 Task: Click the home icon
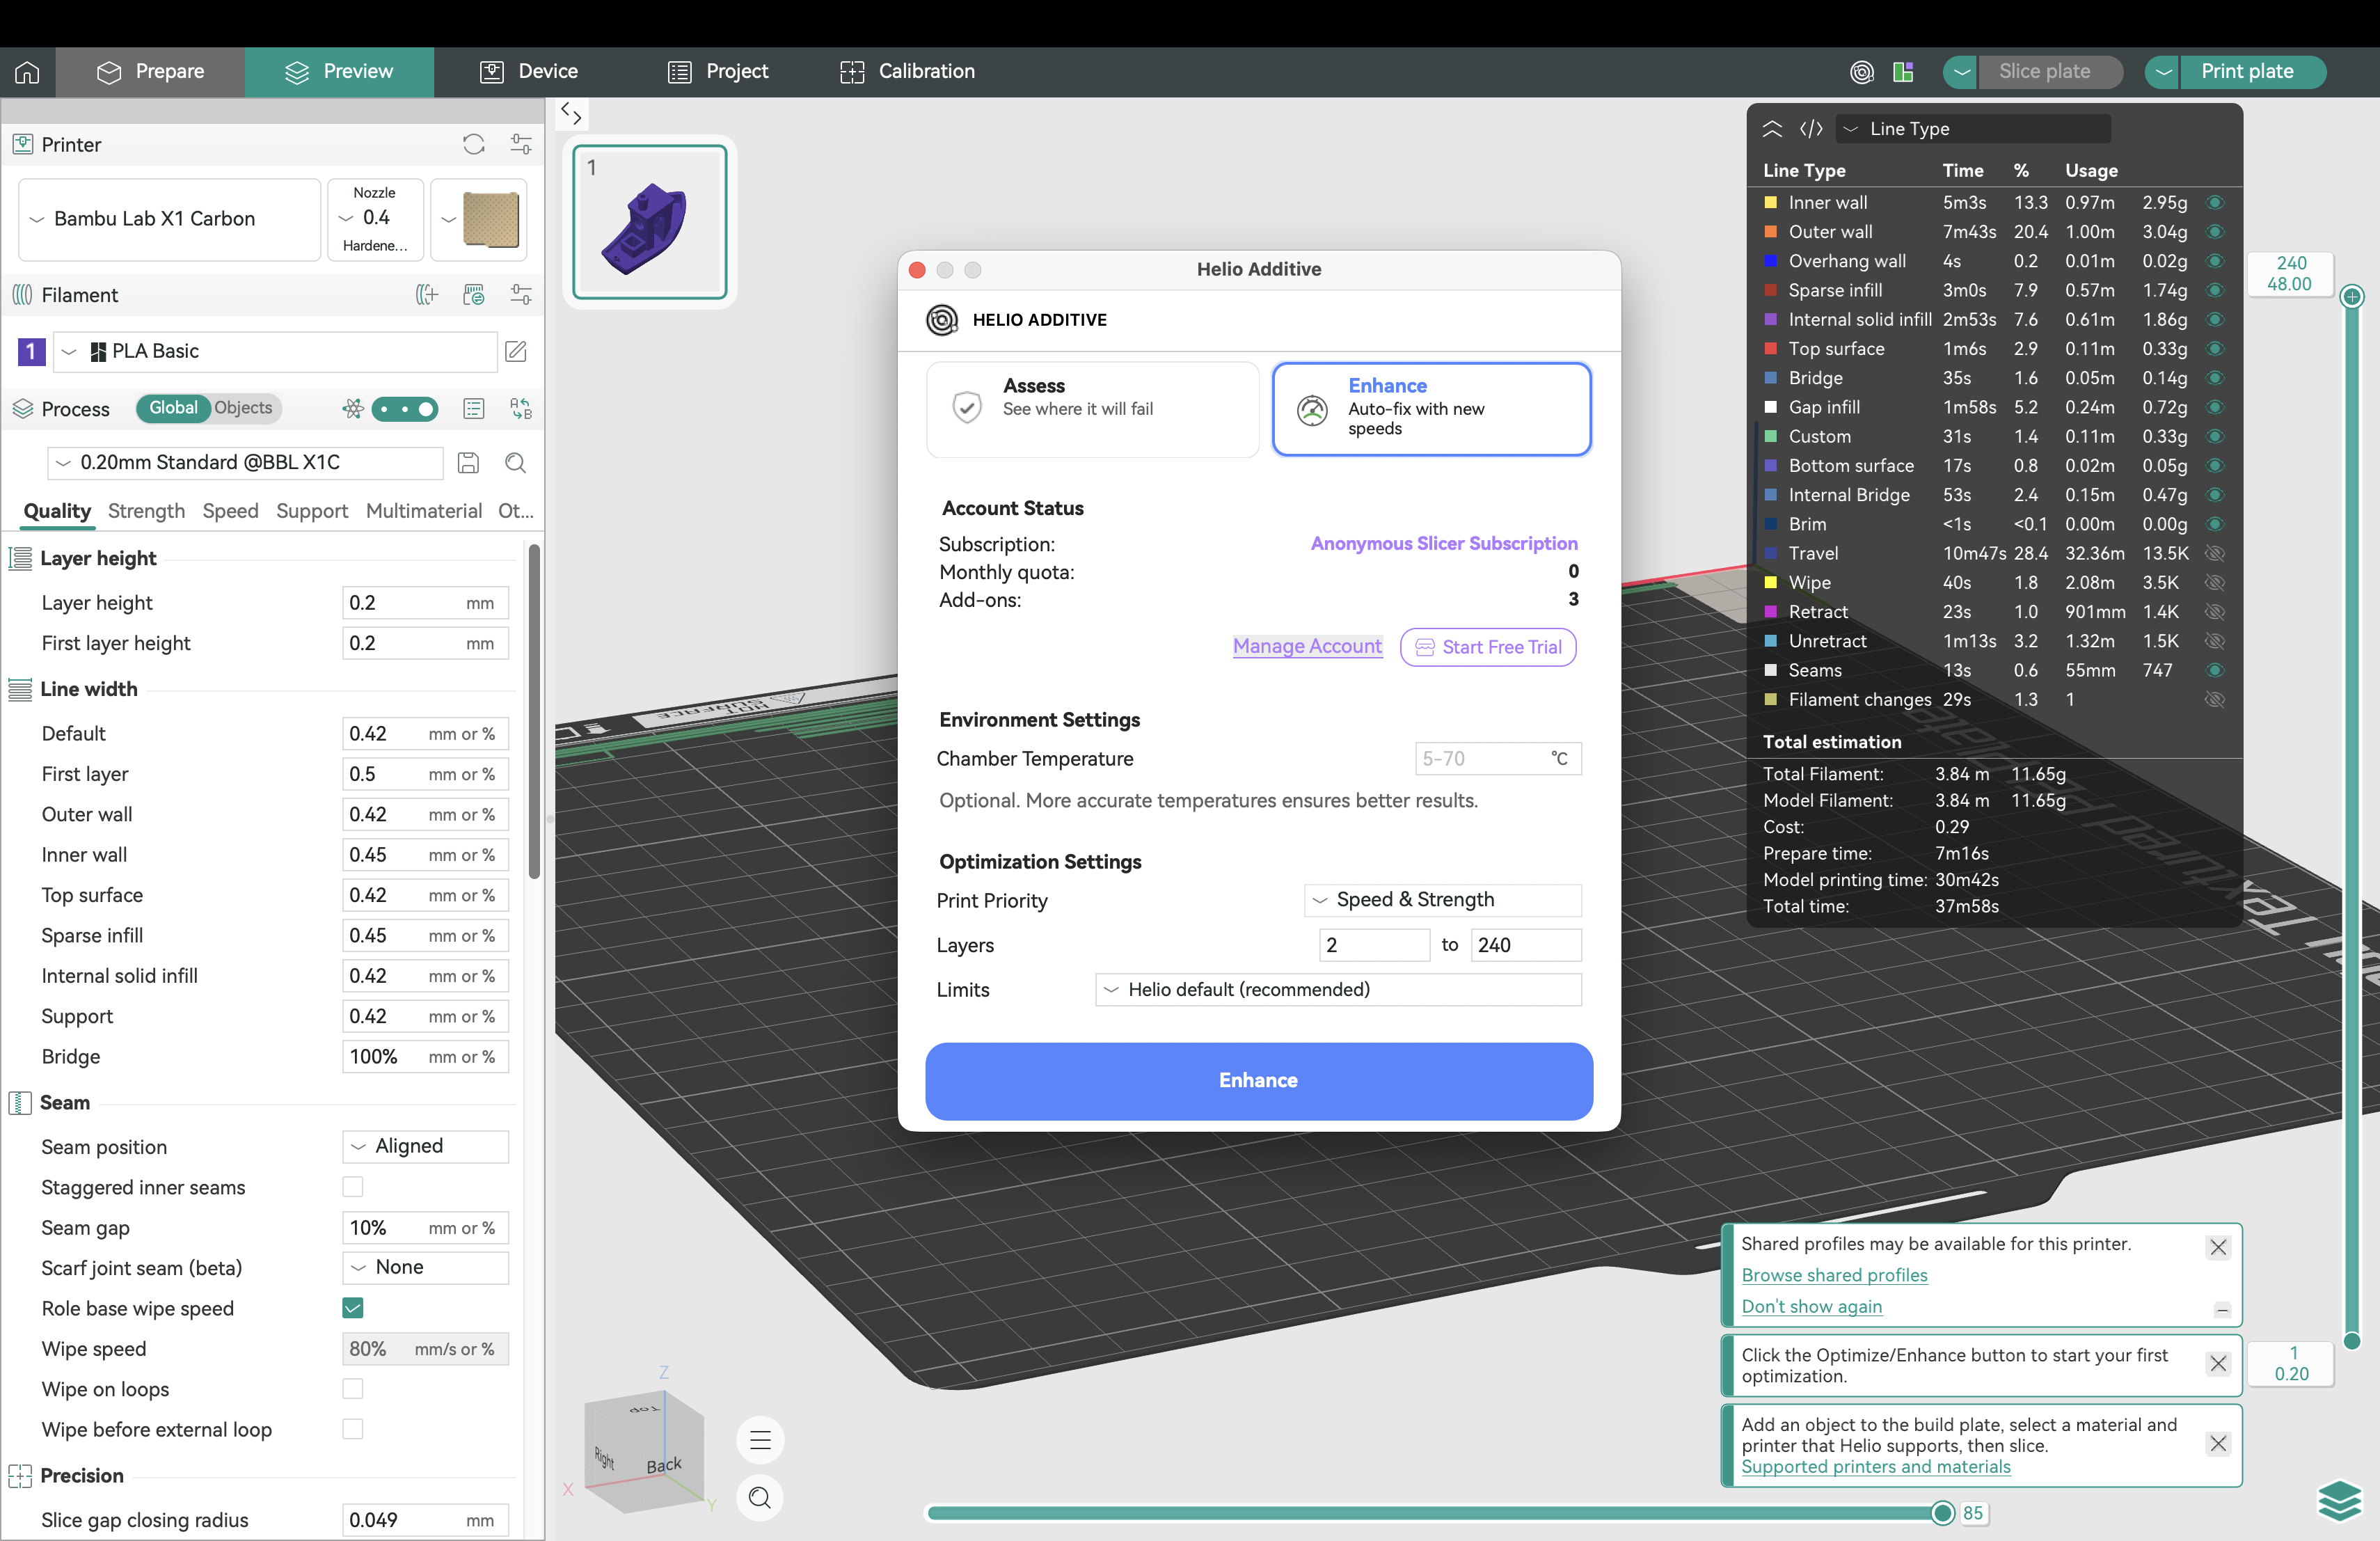tap(27, 72)
